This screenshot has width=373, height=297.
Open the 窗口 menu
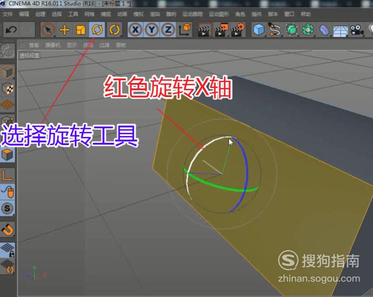pos(289,14)
